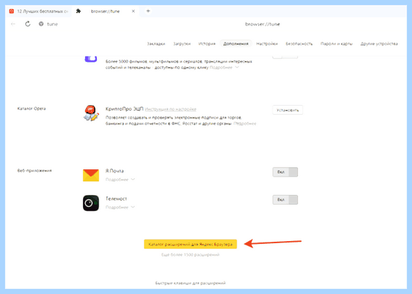The height and width of the screenshot is (294, 412).
Task: Switch to the 12 Лучших бесплатных tab
Action: [x=38, y=11]
